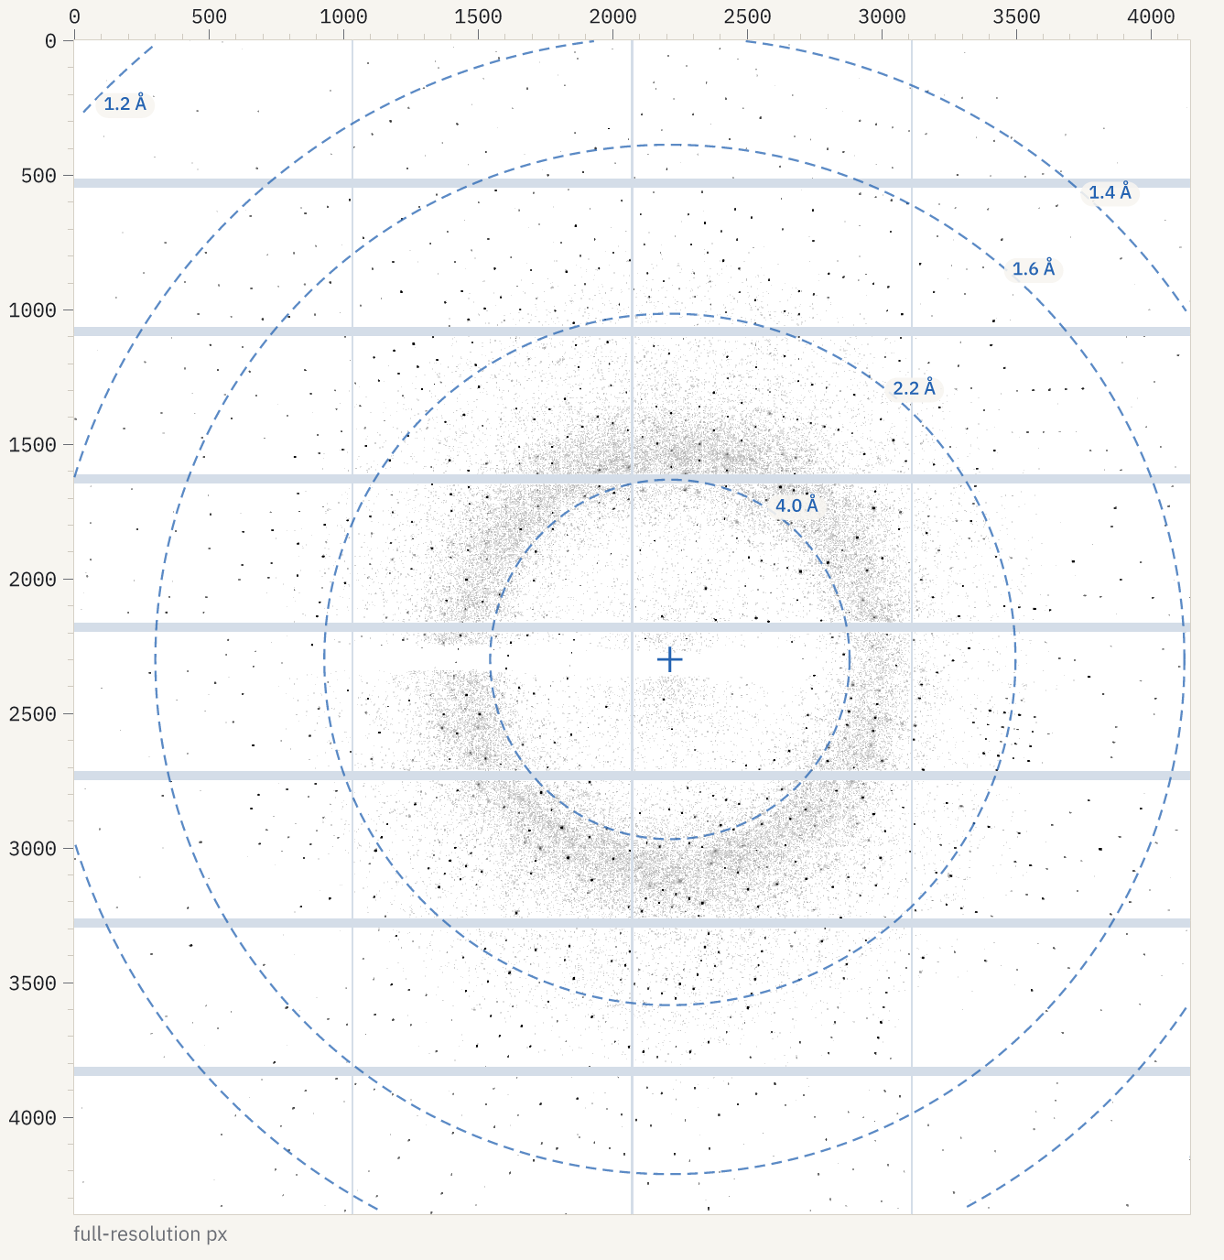This screenshot has height=1260, width=1224.
Task: Click the 'full-resolution px' caption
Action: pyautogui.click(x=150, y=1234)
